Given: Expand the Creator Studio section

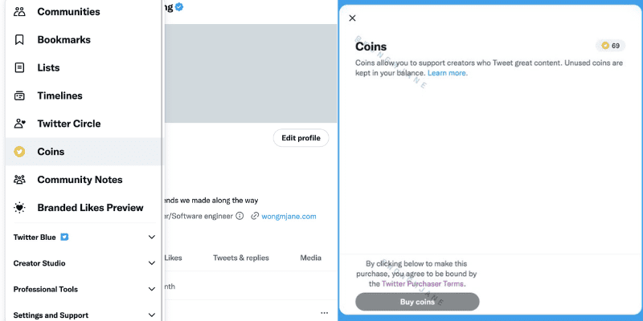Looking at the screenshot, I should 152,263.
